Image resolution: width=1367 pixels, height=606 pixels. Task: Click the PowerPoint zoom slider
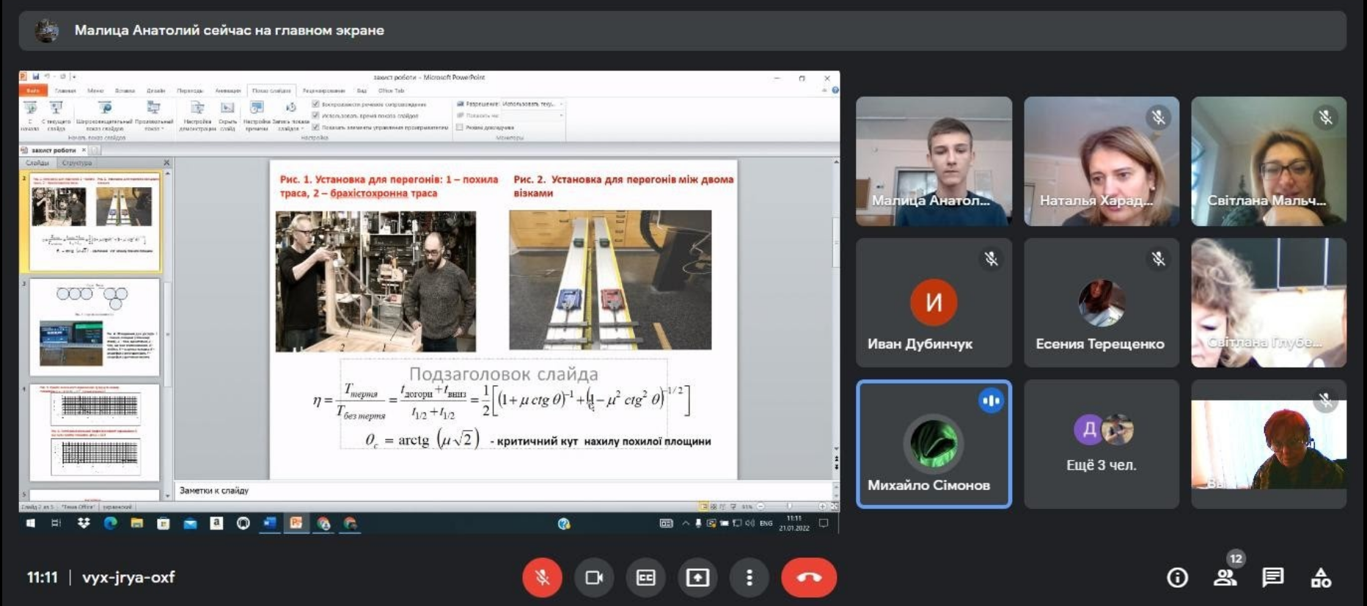click(x=790, y=506)
